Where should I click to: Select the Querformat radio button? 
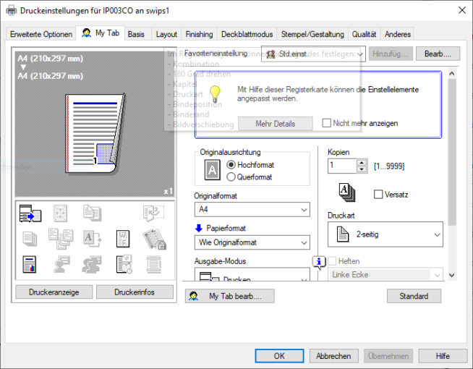231,177
